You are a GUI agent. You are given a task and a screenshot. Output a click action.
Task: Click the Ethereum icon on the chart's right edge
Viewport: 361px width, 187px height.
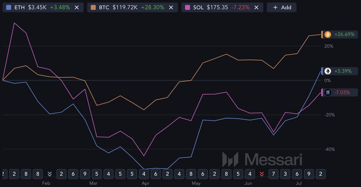(x=328, y=71)
